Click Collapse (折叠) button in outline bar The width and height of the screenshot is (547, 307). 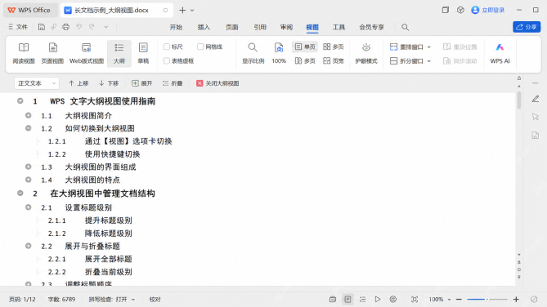(173, 83)
